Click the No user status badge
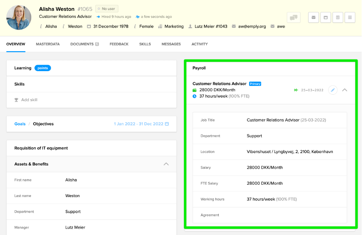The image size is (362, 235). [x=107, y=9]
